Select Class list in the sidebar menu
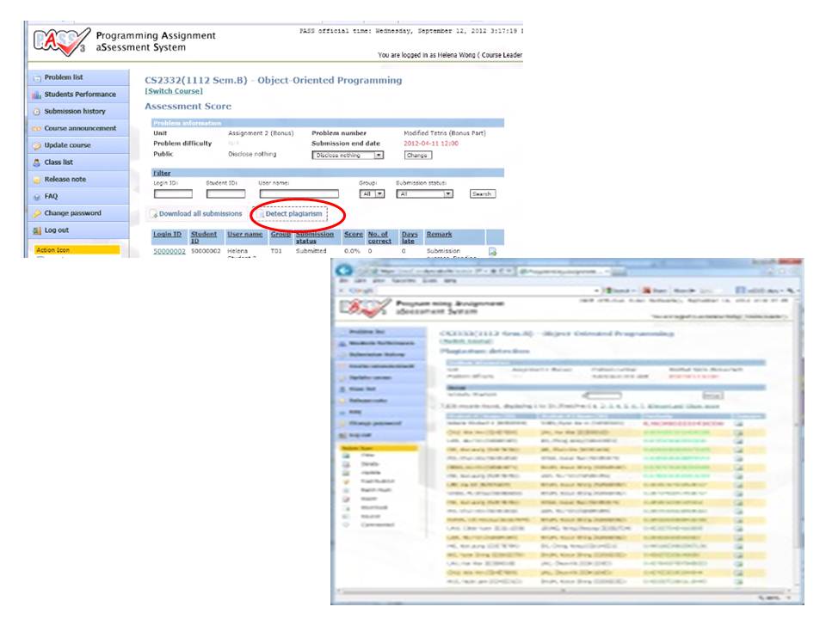The height and width of the screenshot is (619, 826). [59, 162]
